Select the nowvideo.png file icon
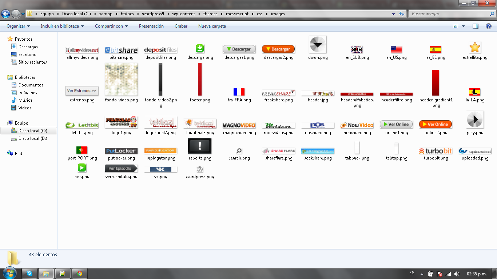The width and height of the screenshot is (497, 279). pos(357,125)
